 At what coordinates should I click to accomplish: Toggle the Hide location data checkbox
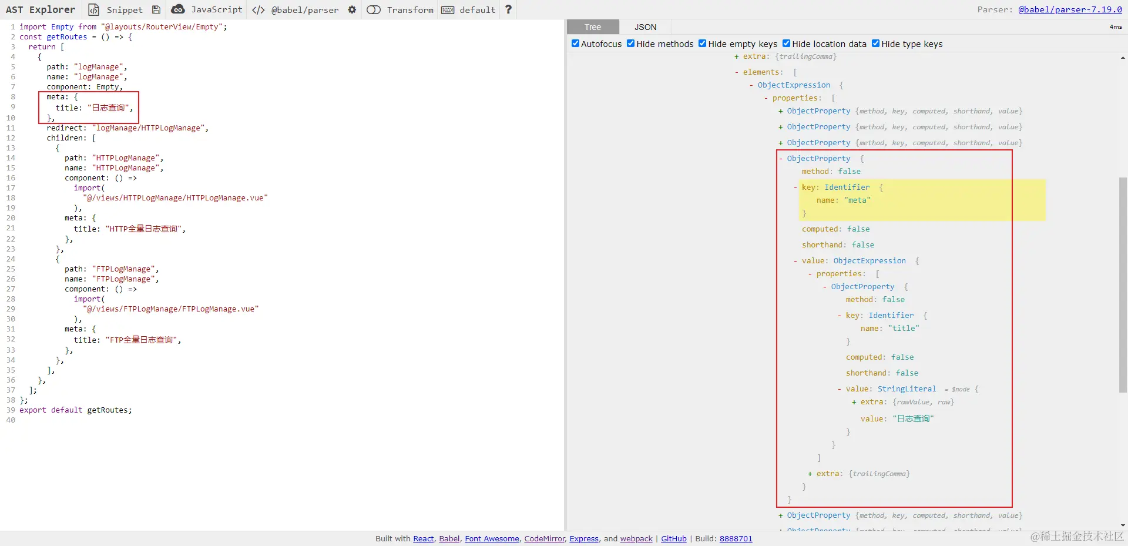click(x=786, y=43)
